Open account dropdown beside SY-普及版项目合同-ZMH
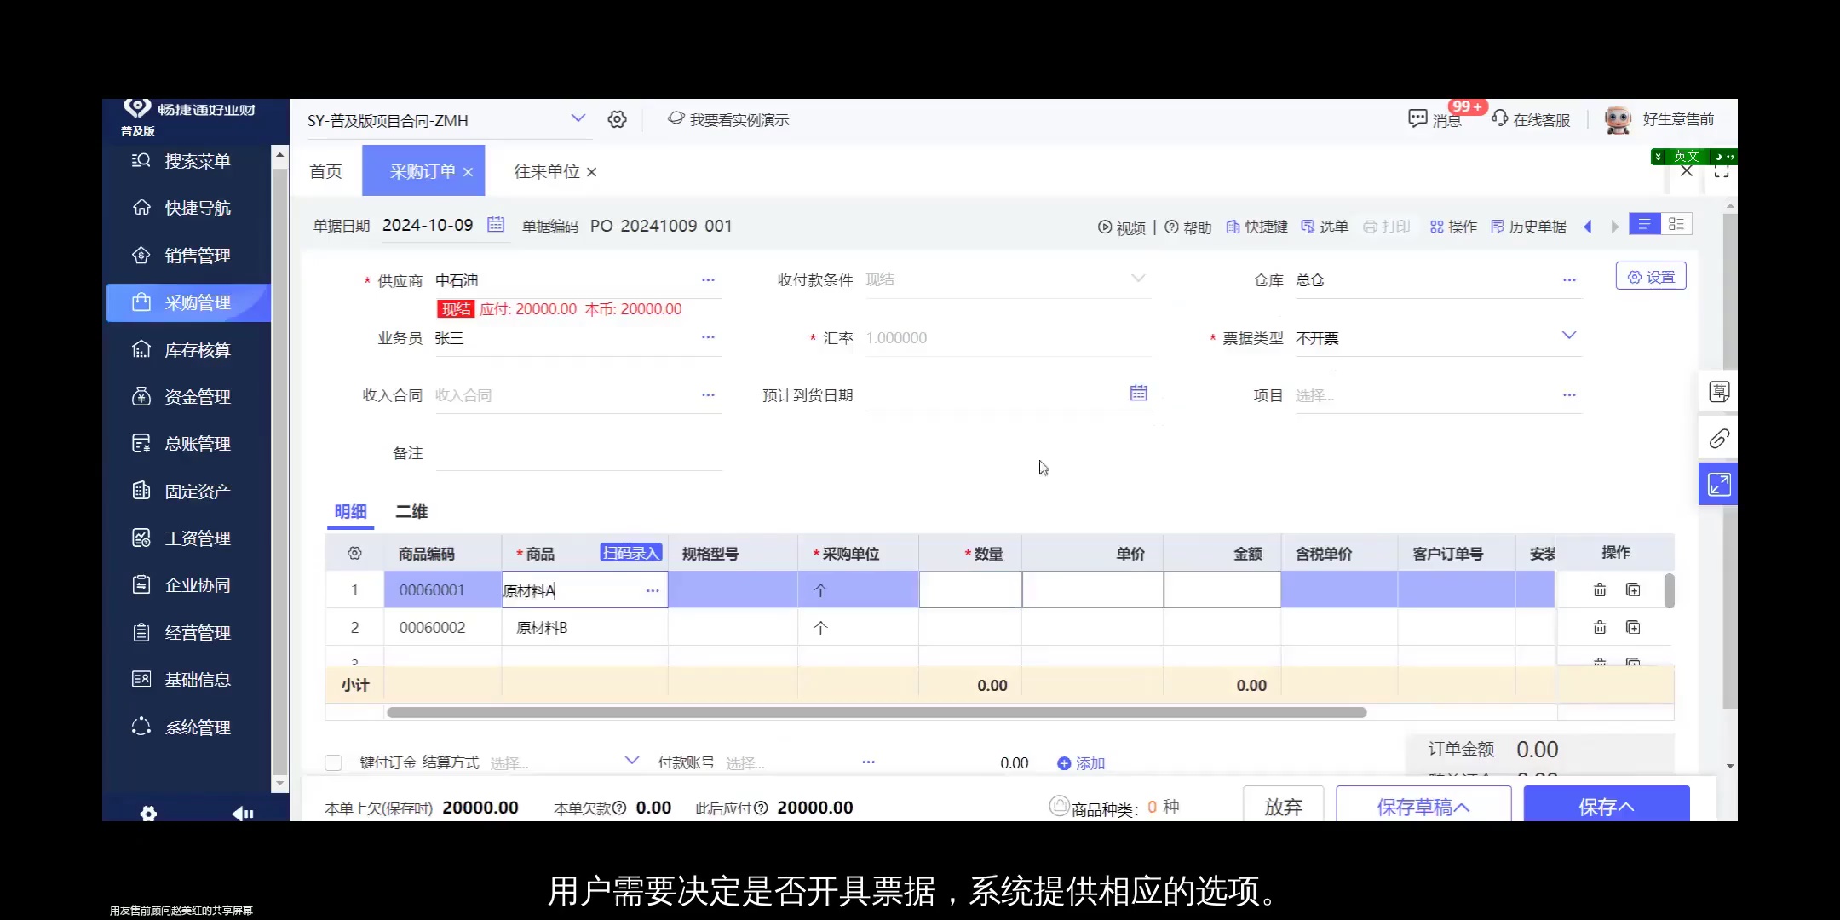This screenshot has width=1840, height=920. 579,118
